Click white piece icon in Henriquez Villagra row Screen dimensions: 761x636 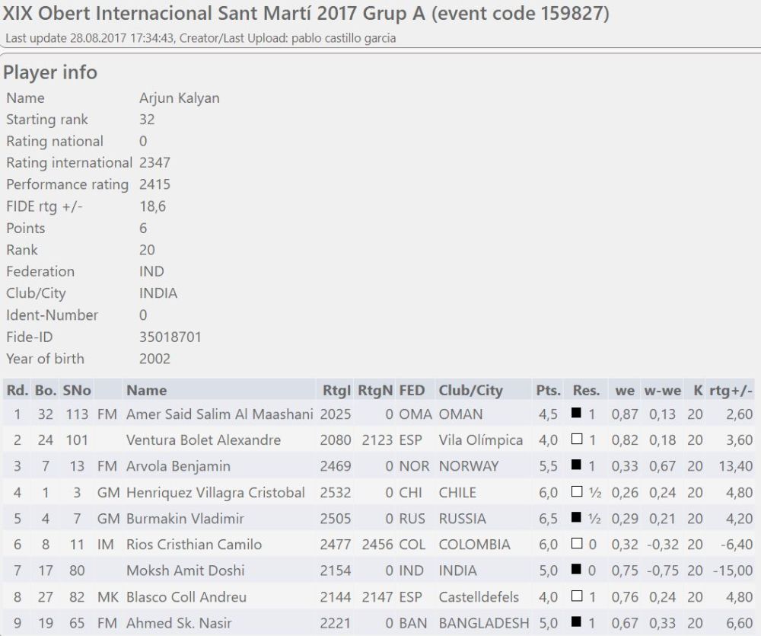point(577,493)
